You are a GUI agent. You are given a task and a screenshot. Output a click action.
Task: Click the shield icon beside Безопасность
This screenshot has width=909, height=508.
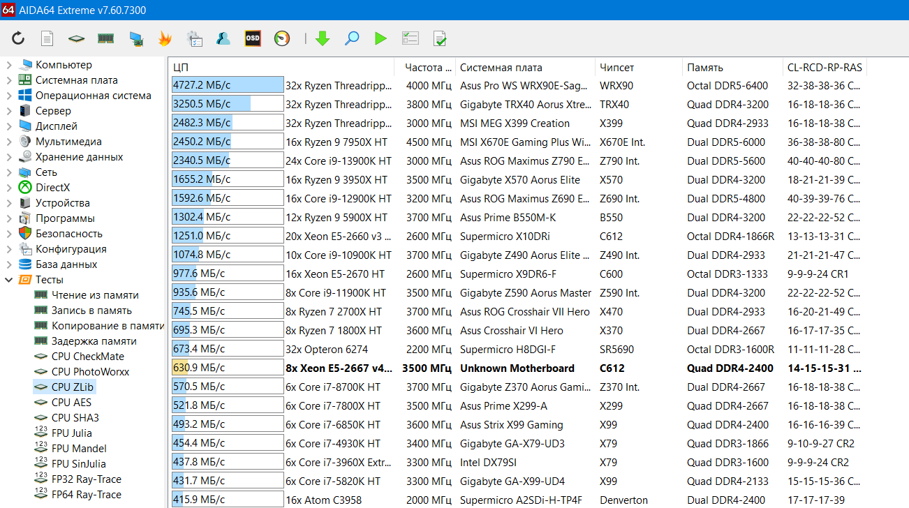(25, 234)
